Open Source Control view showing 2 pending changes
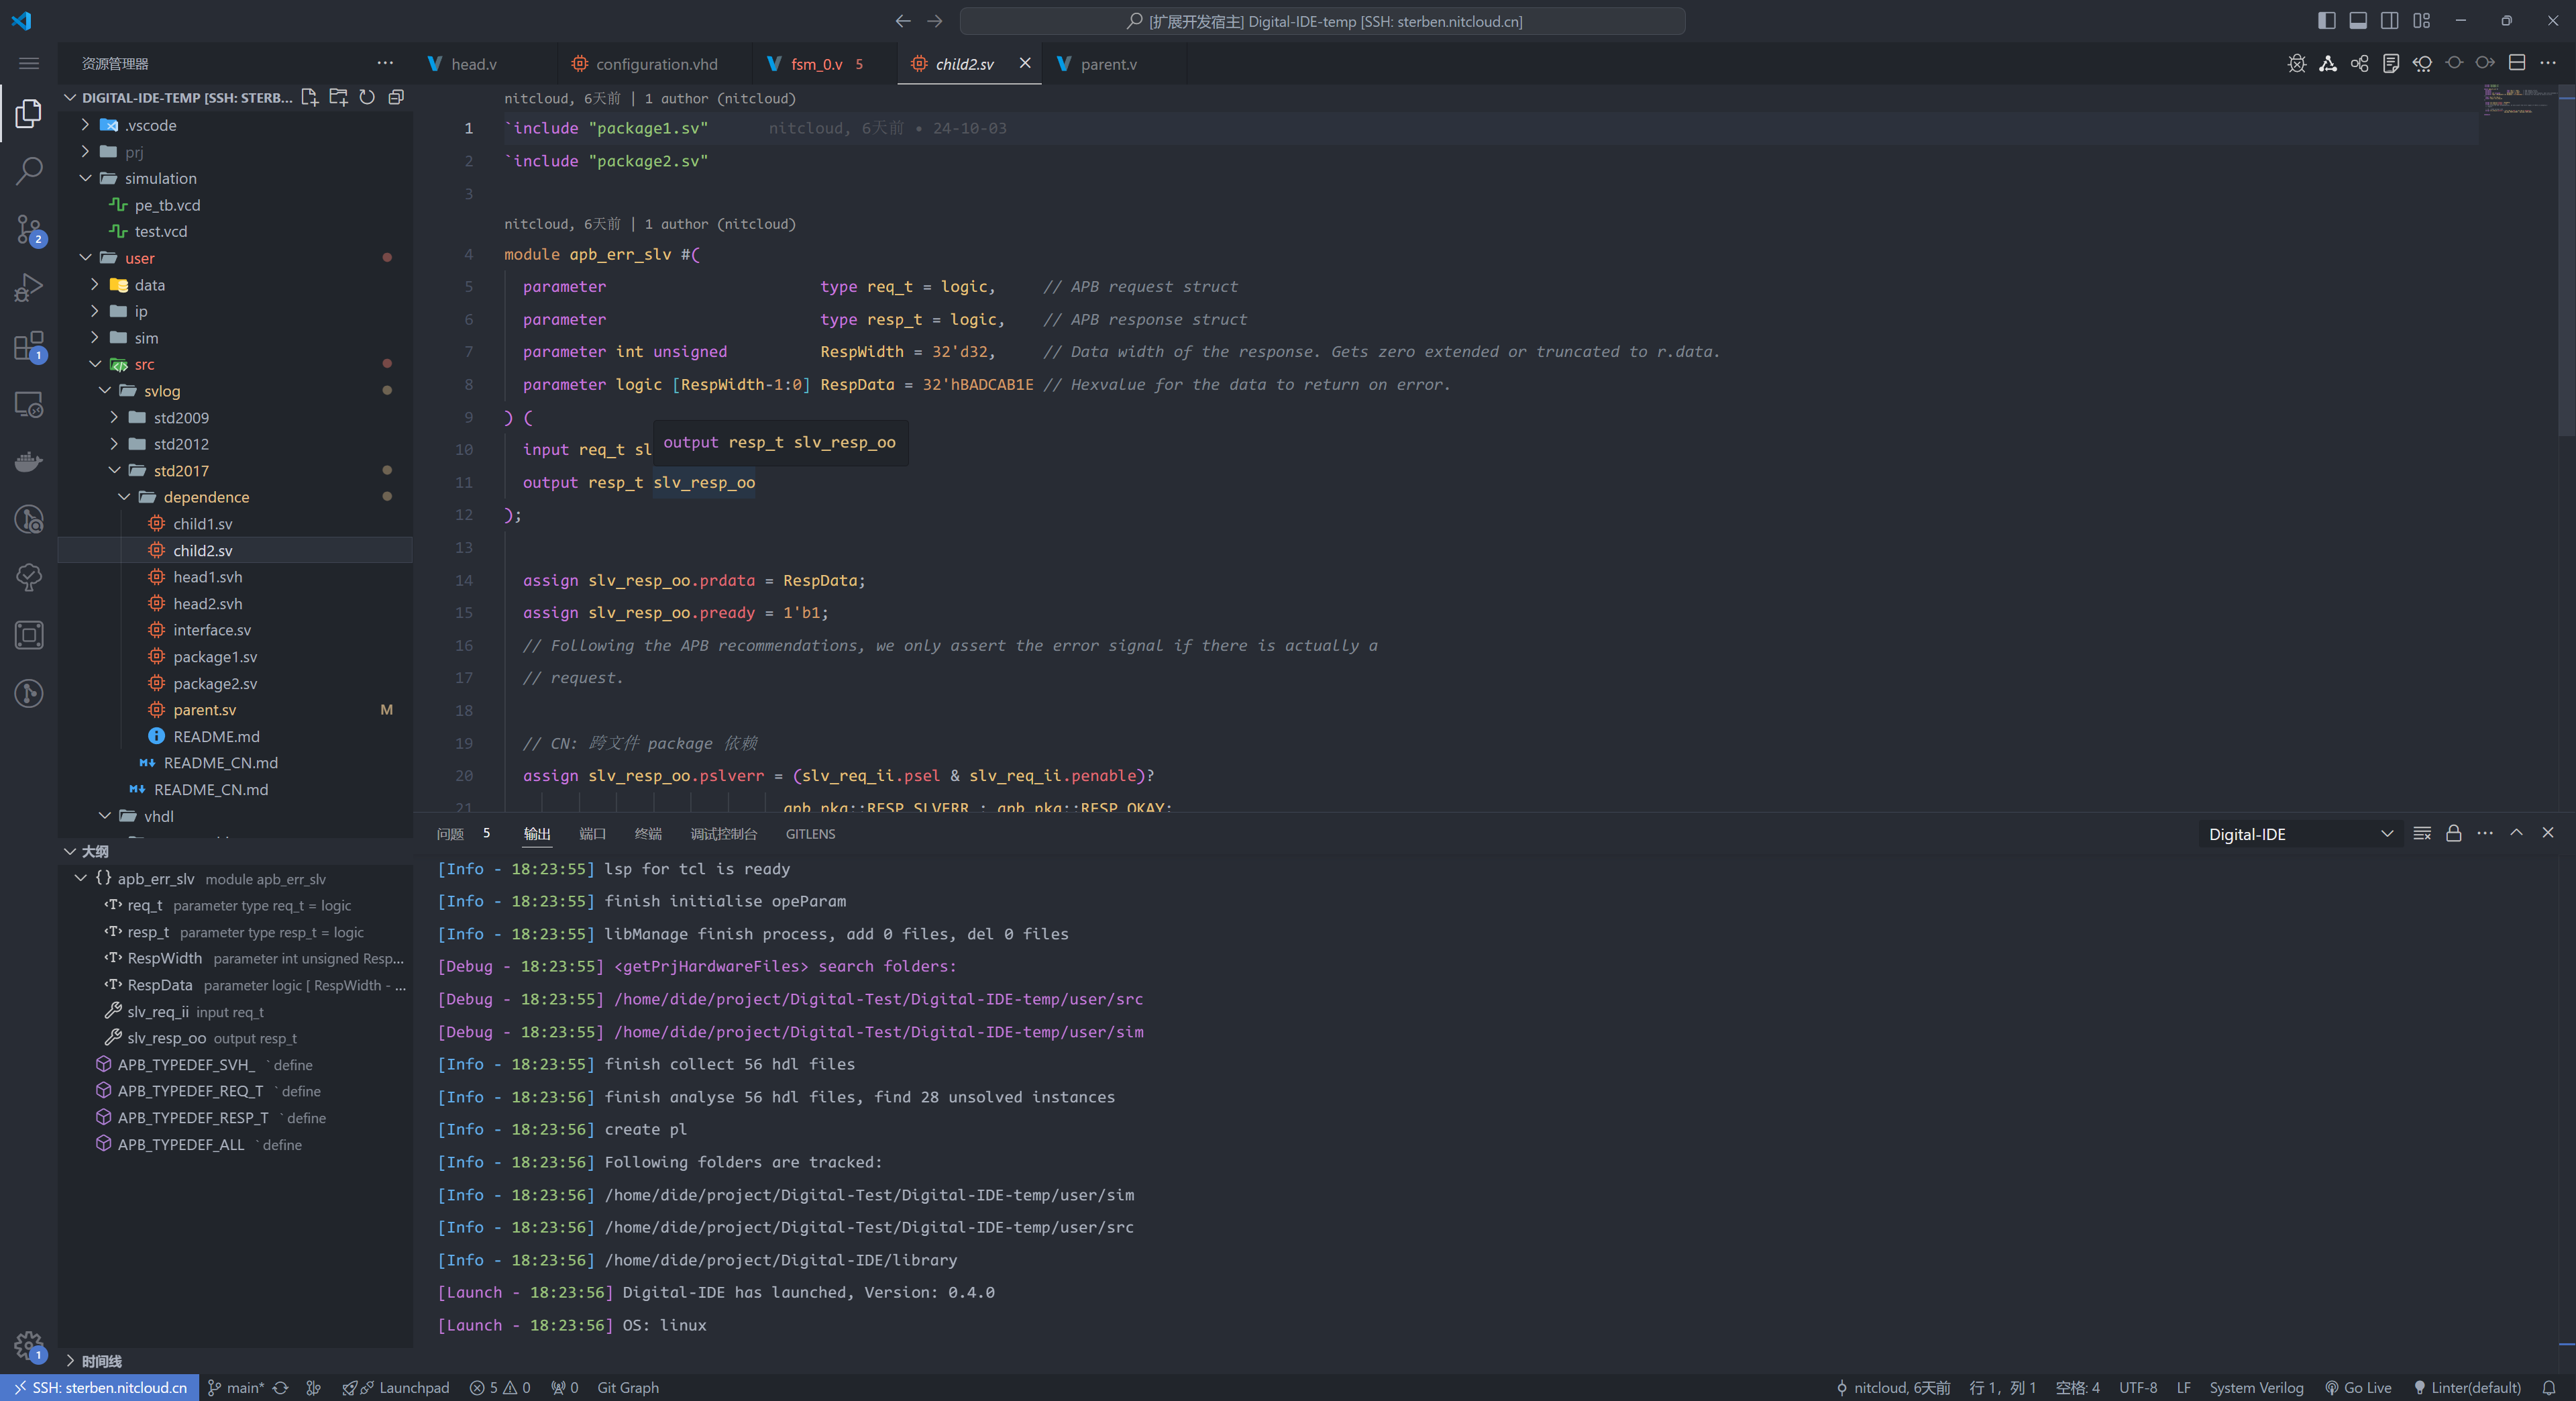Image resolution: width=2576 pixels, height=1401 pixels. click(x=29, y=229)
